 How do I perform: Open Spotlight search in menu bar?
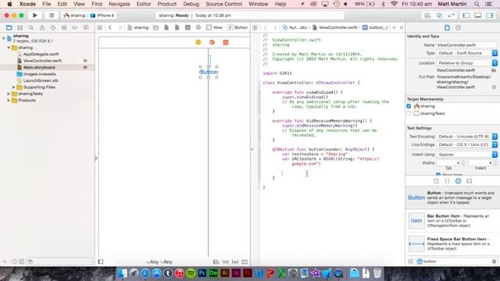point(477,4)
